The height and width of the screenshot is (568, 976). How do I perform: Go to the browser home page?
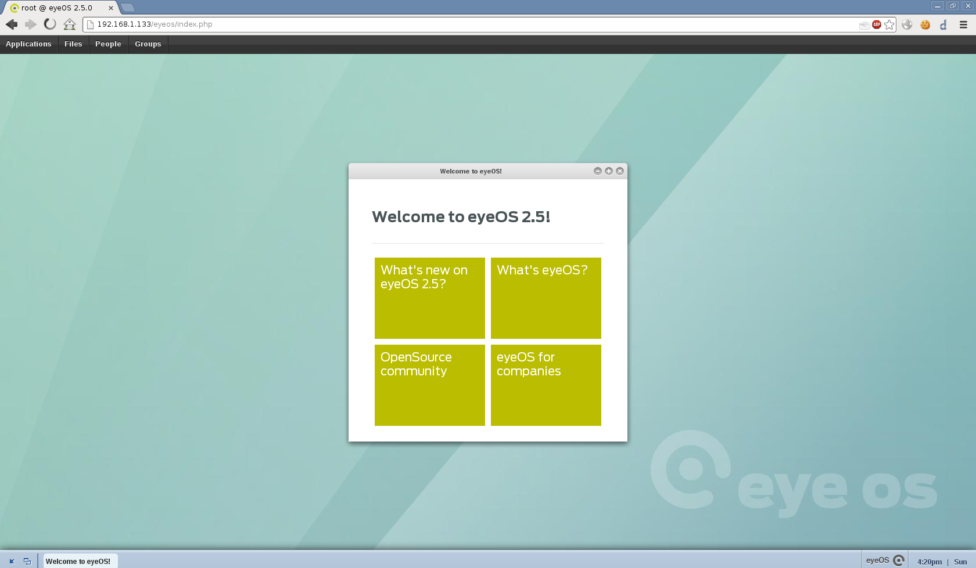[x=70, y=24]
